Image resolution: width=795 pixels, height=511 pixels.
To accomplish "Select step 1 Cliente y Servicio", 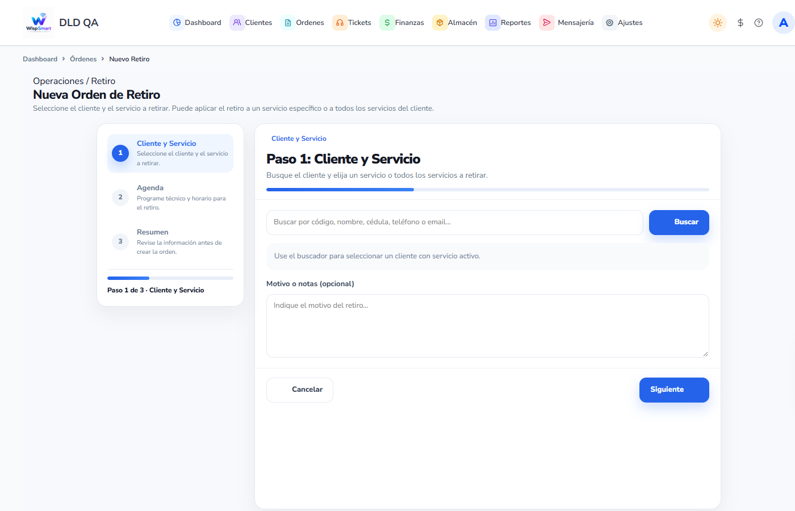I will point(170,153).
